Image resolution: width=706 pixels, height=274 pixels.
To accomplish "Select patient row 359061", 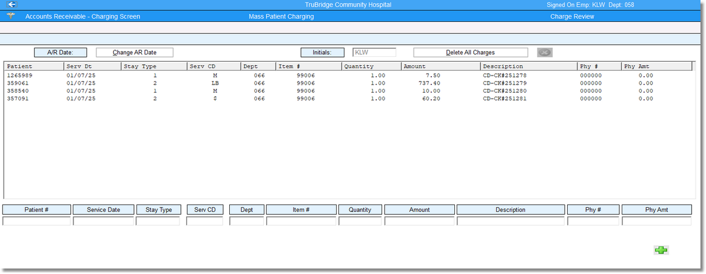I will (x=348, y=83).
